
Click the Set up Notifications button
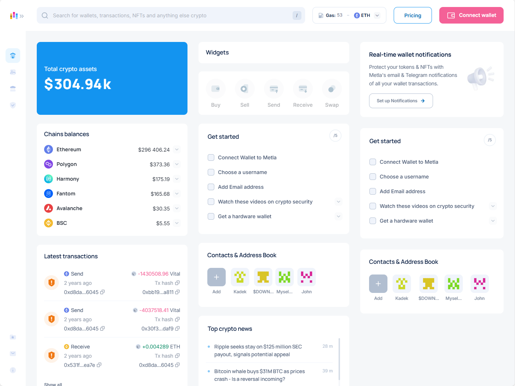(x=401, y=101)
